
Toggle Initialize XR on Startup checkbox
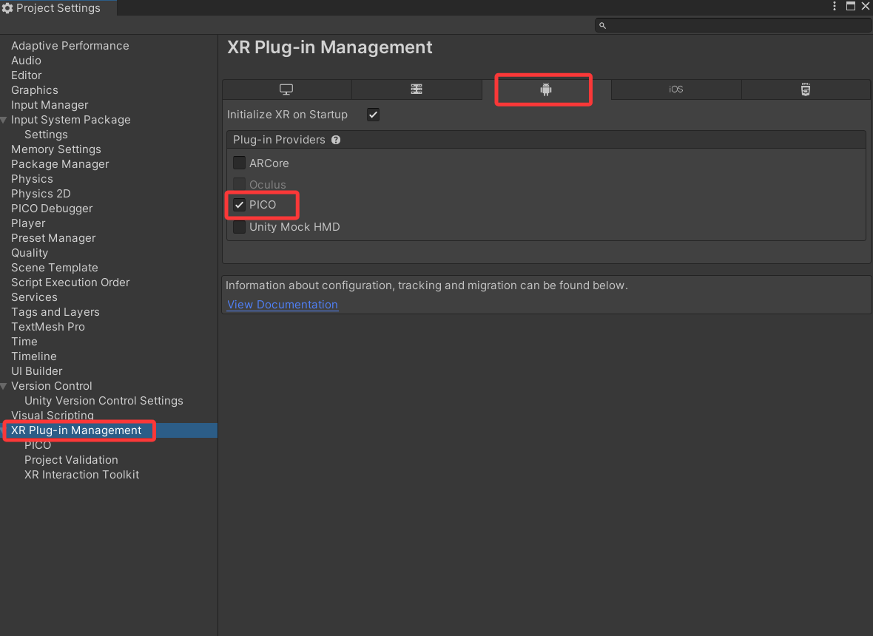point(373,115)
